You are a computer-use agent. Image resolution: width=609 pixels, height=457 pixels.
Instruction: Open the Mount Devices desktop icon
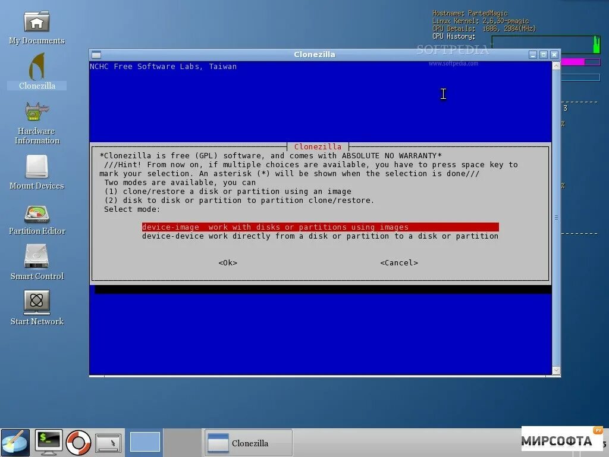point(36,172)
